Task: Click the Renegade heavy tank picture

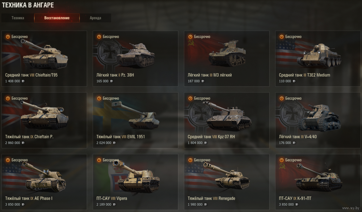Action: click(226, 176)
